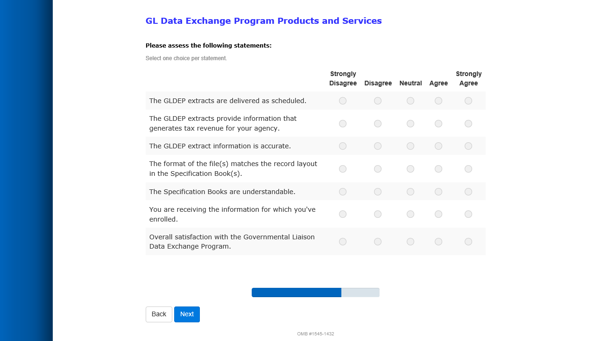The width and height of the screenshot is (608, 341).
Task: Click the Next button
Action: (187, 314)
